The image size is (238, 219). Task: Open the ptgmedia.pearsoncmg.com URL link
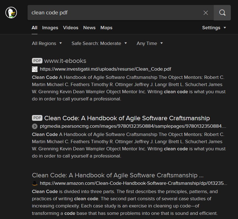[133, 126]
